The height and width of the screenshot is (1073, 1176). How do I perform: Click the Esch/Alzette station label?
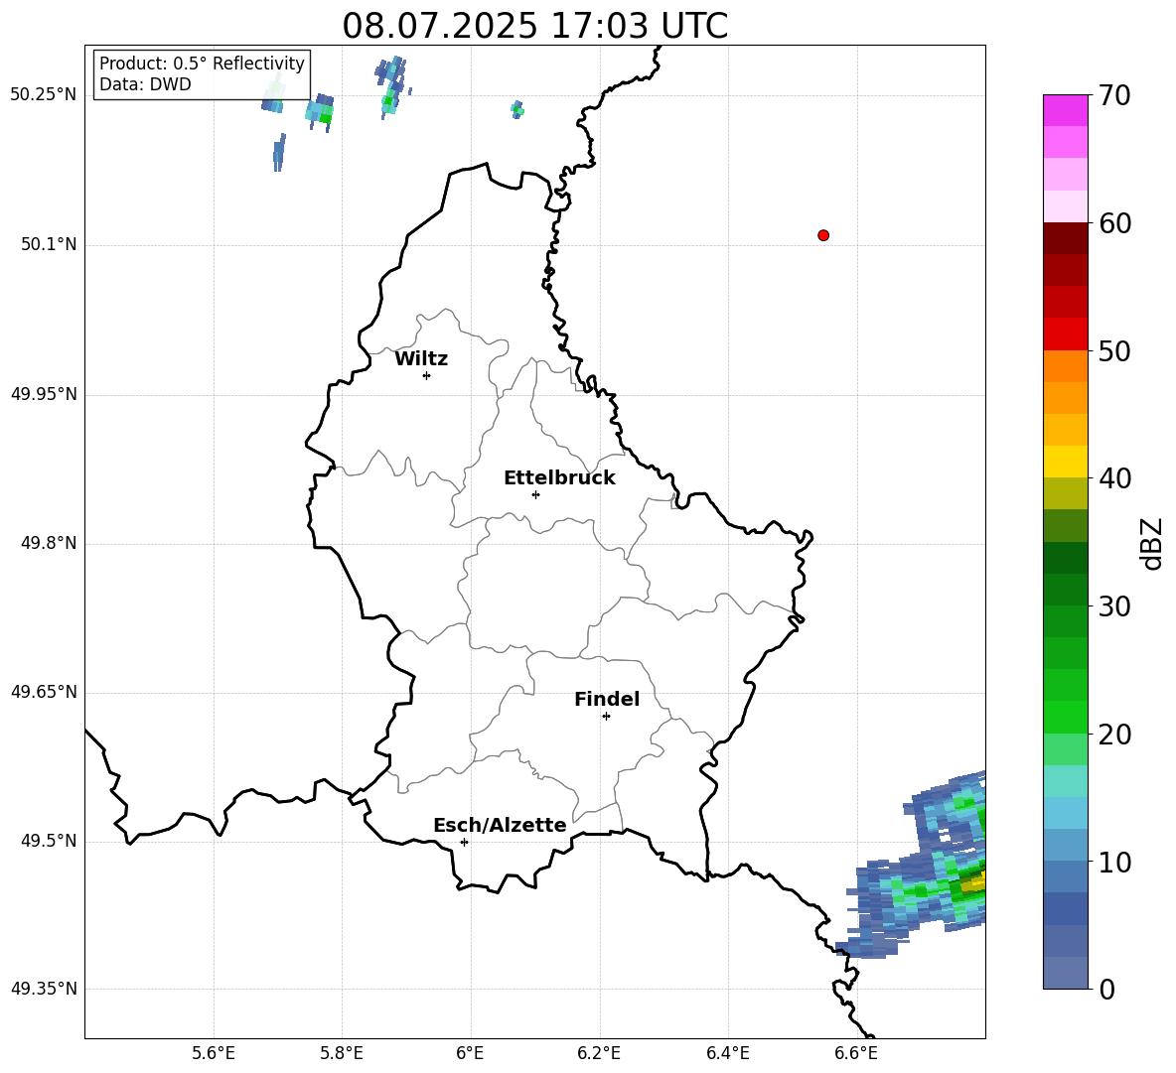(x=500, y=825)
